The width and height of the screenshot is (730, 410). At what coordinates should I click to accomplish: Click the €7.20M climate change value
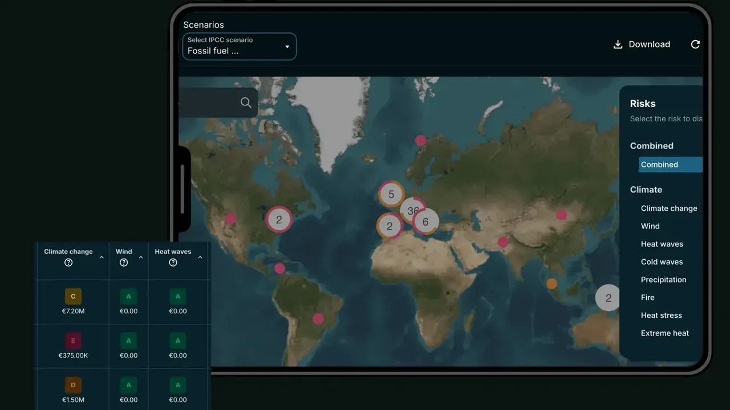[x=73, y=311]
